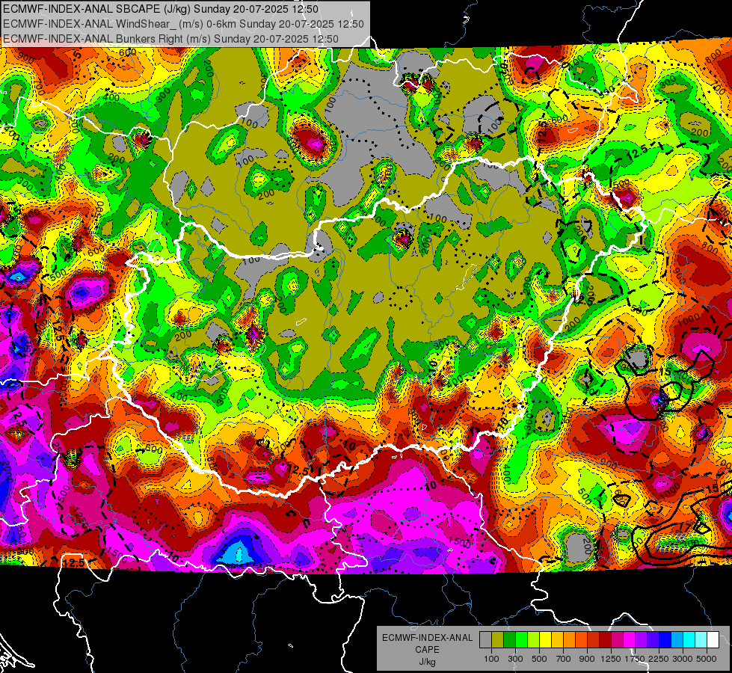
Task: Pick the dark green legend swatch
Action: click(x=509, y=639)
